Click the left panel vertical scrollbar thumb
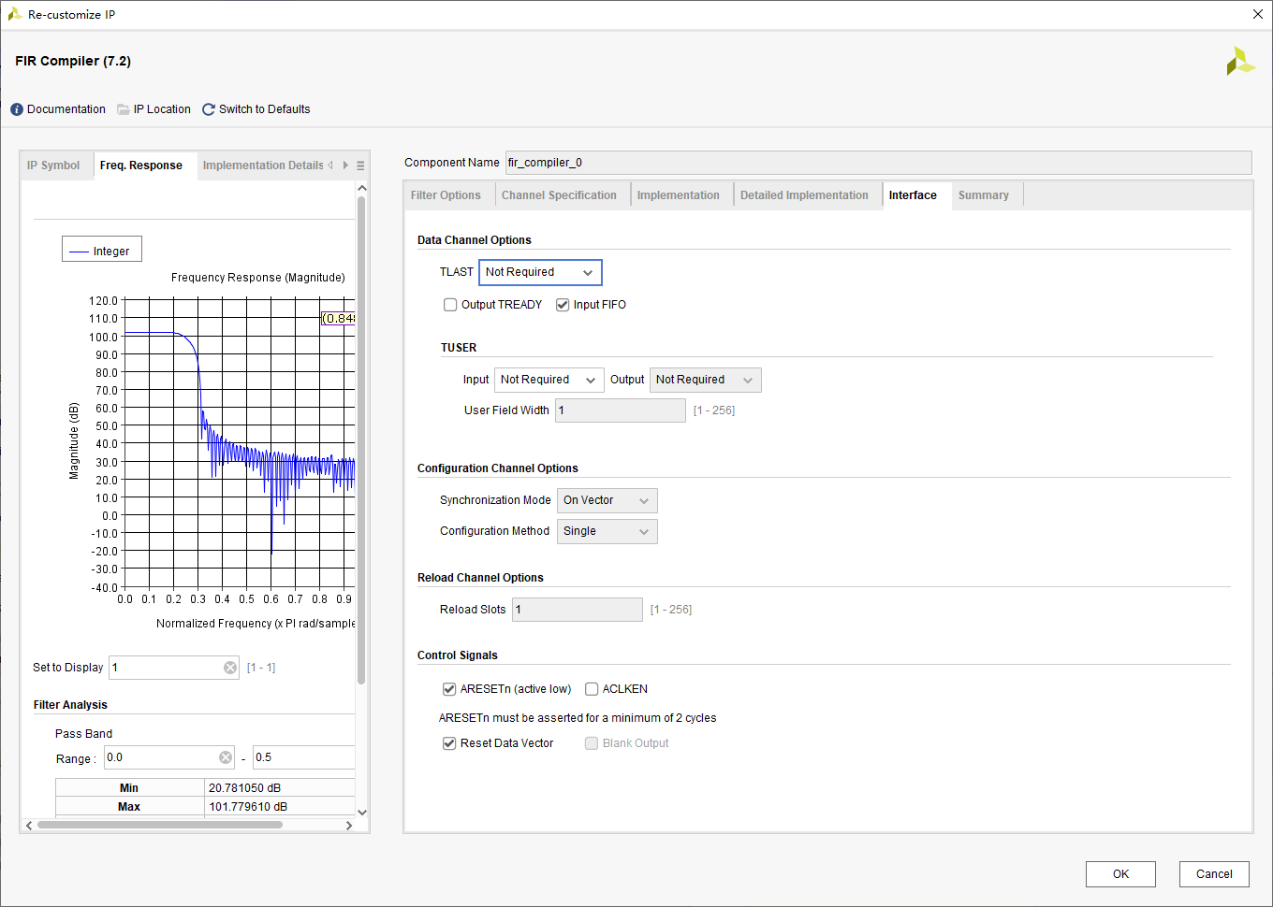Image resolution: width=1273 pixels, height=907 pixels. [x=361, y=439]
